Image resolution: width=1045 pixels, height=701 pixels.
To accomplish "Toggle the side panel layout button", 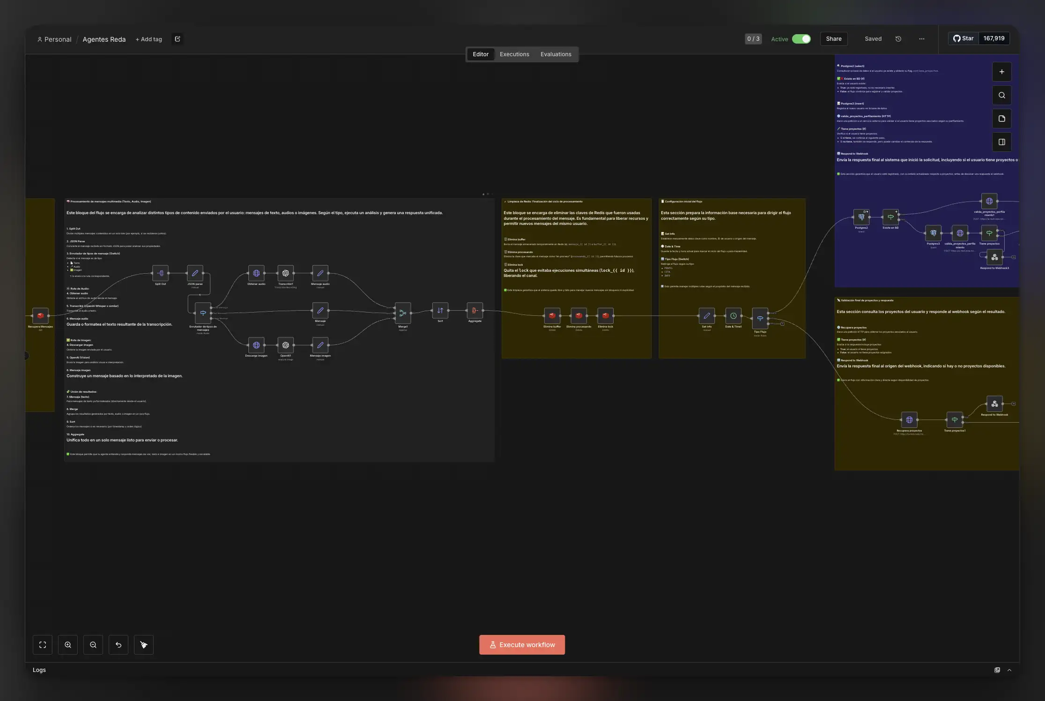I will [1001, 142].
